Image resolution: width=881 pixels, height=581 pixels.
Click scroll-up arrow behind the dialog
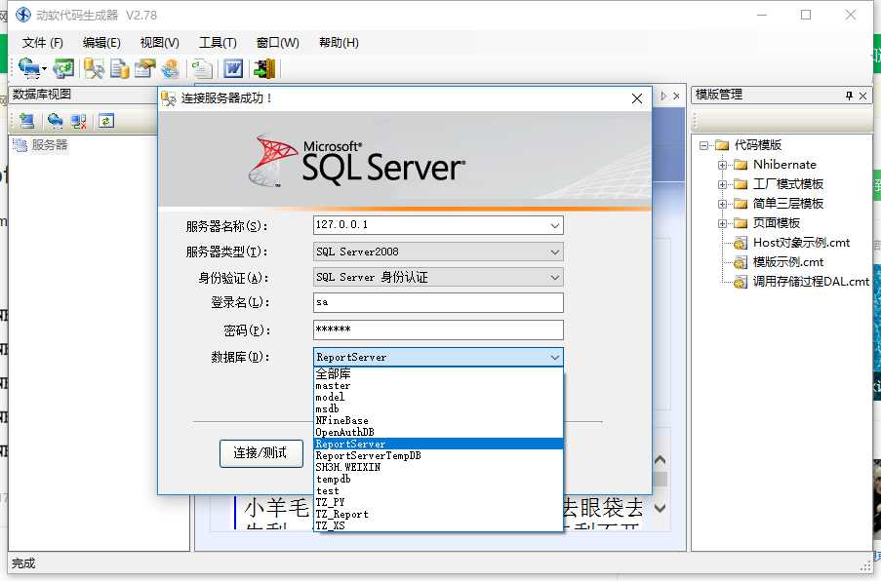[661, 461]
